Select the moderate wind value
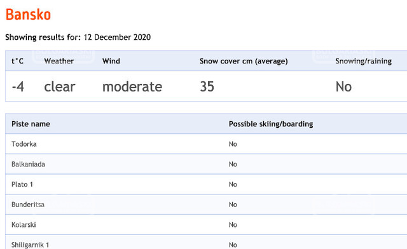The height and width of the screenshot is (249, 407). click(x=132, y=86)
